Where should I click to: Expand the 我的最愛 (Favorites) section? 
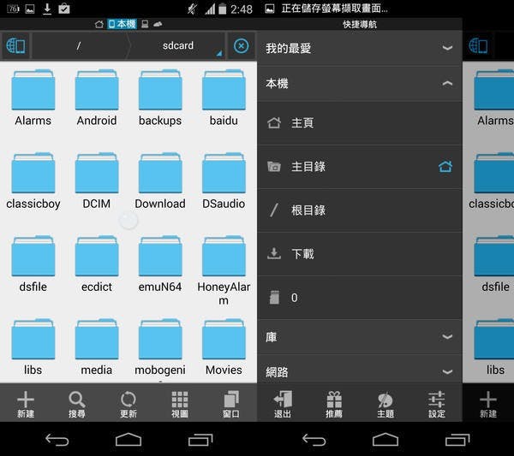pos(360,49)
